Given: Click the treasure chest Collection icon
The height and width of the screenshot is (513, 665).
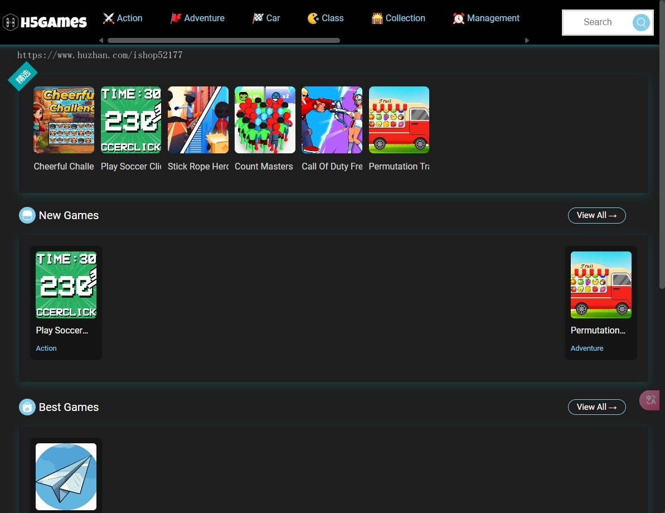Looking at the screenshot, I should click(377, 18).
